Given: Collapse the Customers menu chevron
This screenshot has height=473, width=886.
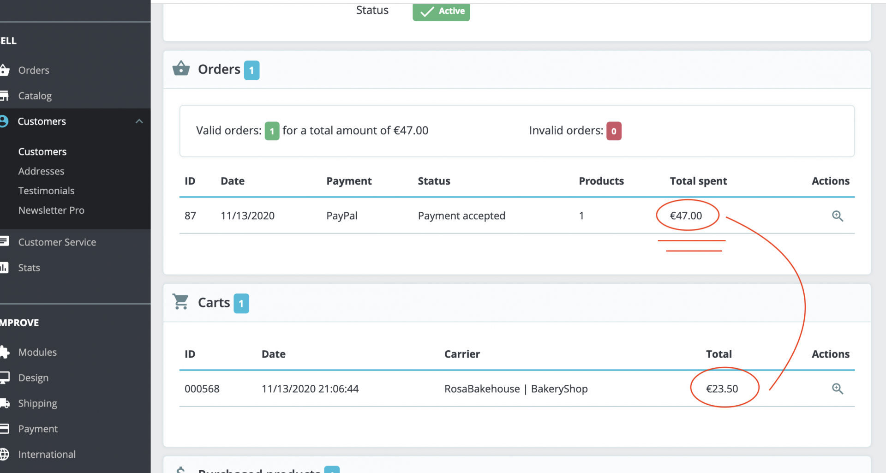Looking at the screenshot, I should pos(139,121).
